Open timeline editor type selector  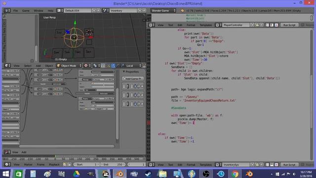click(x=7, y=165)
